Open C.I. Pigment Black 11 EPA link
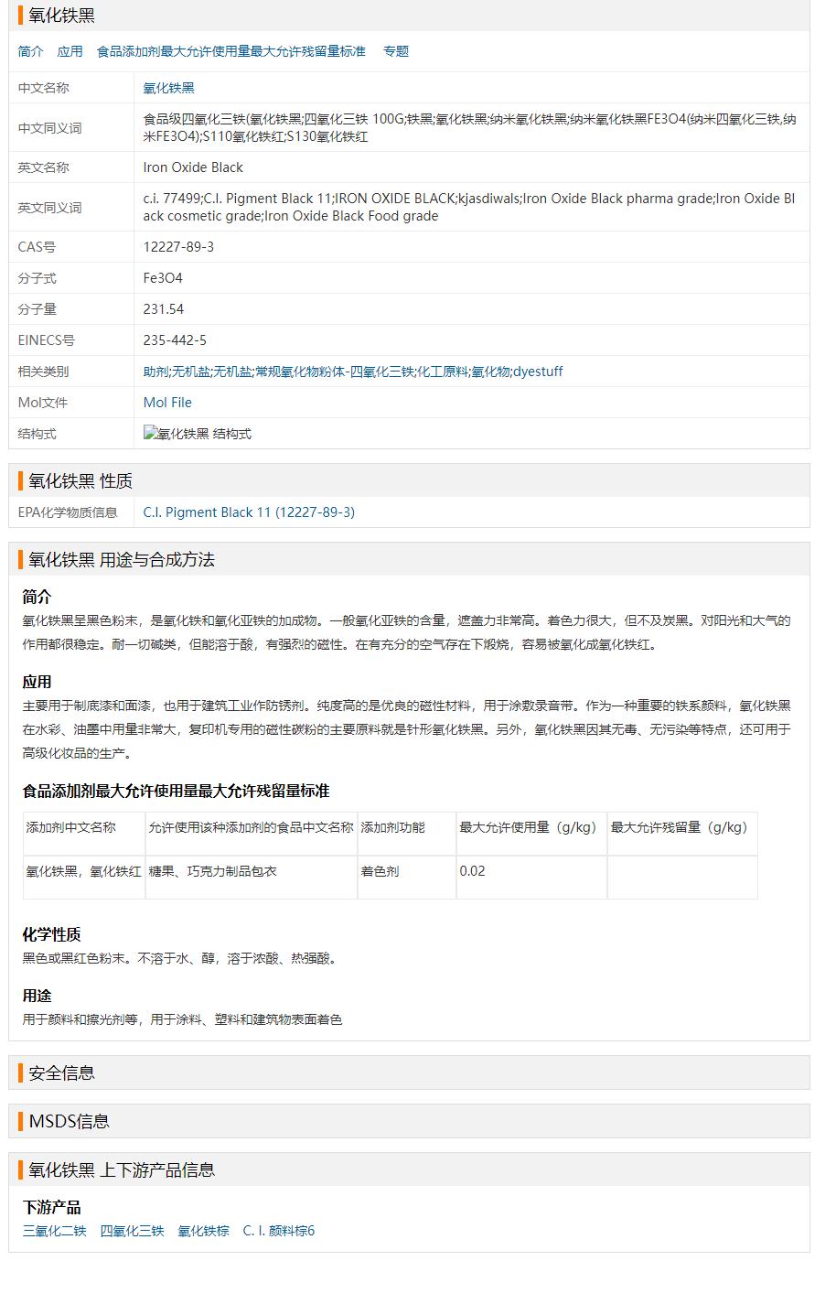The height and width of the screenshot is (1304, 836). [249, 512]
